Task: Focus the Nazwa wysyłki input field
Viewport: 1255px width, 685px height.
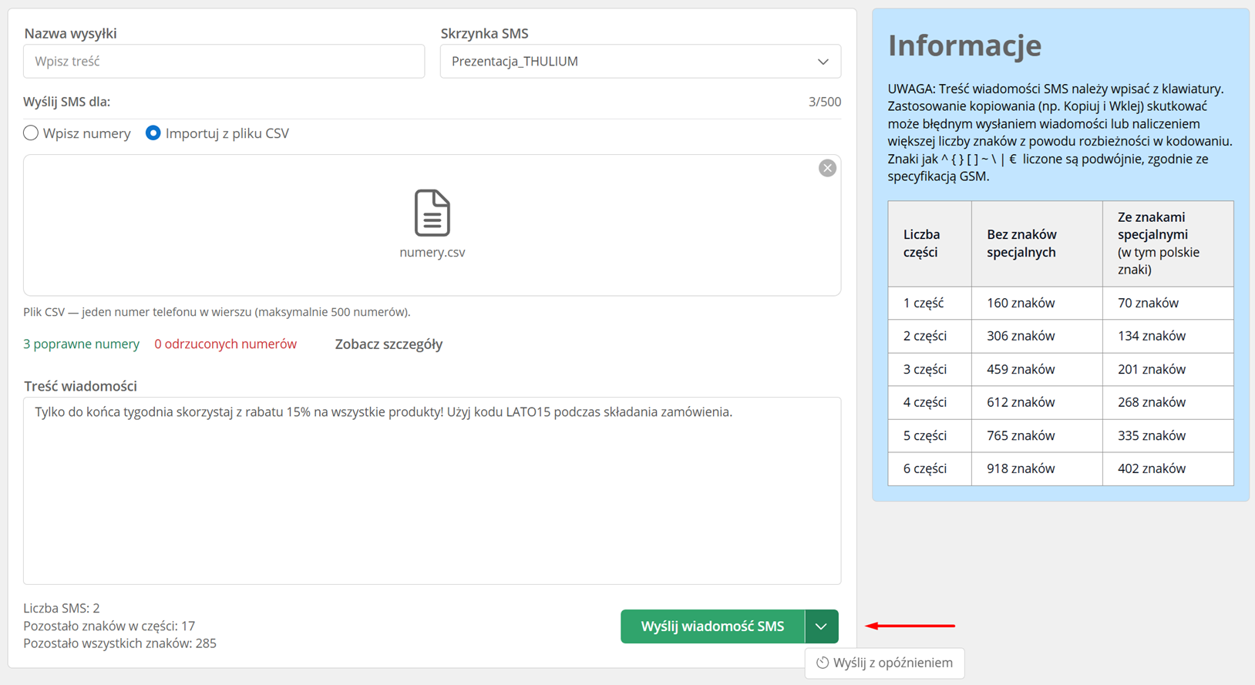Action: pos(224,62)
